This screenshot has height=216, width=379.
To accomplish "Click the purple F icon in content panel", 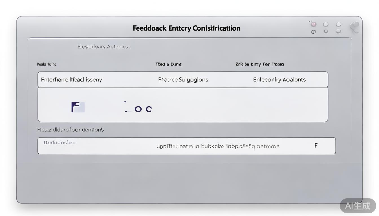I will point(76,107).
